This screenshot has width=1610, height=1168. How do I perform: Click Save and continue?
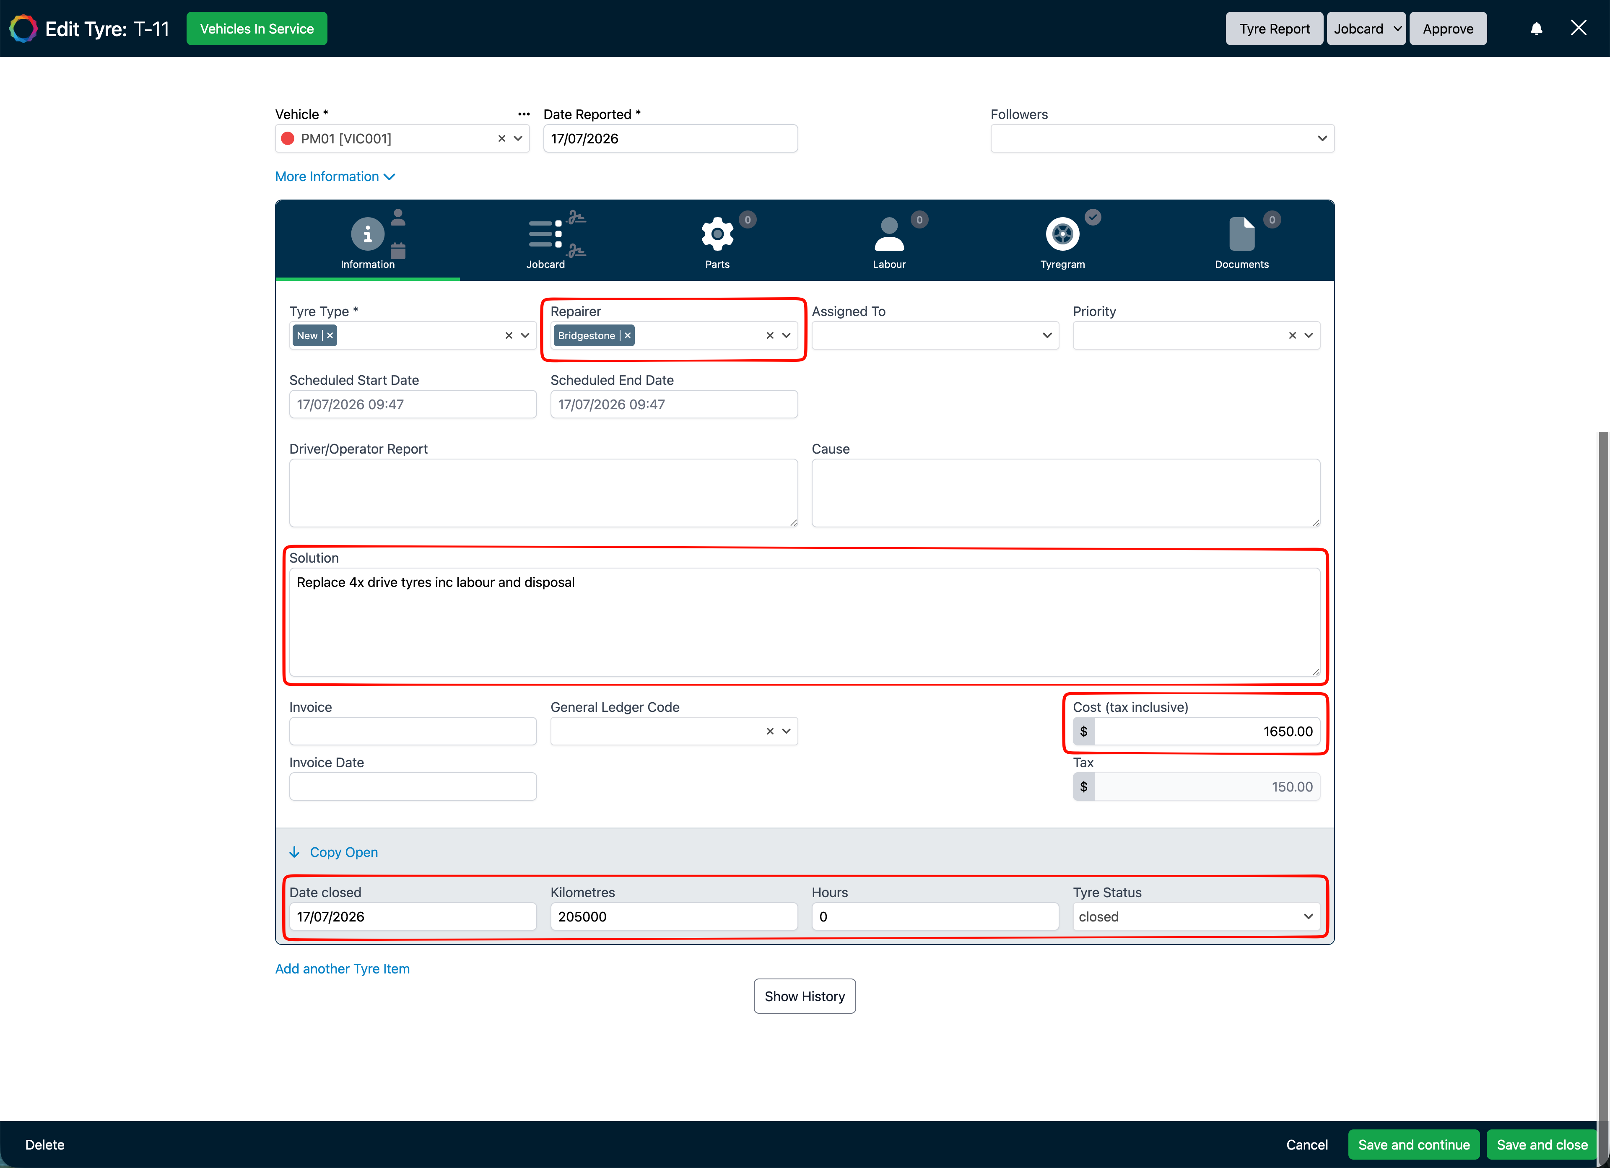coord(1413,1145)
